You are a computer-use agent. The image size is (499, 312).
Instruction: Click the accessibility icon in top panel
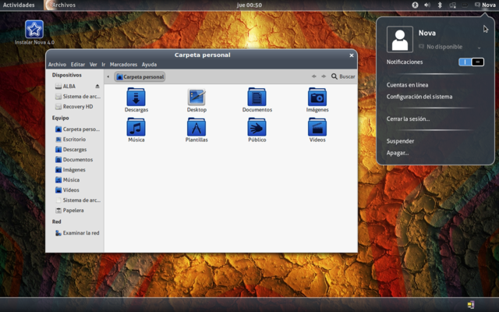point(415,5)
